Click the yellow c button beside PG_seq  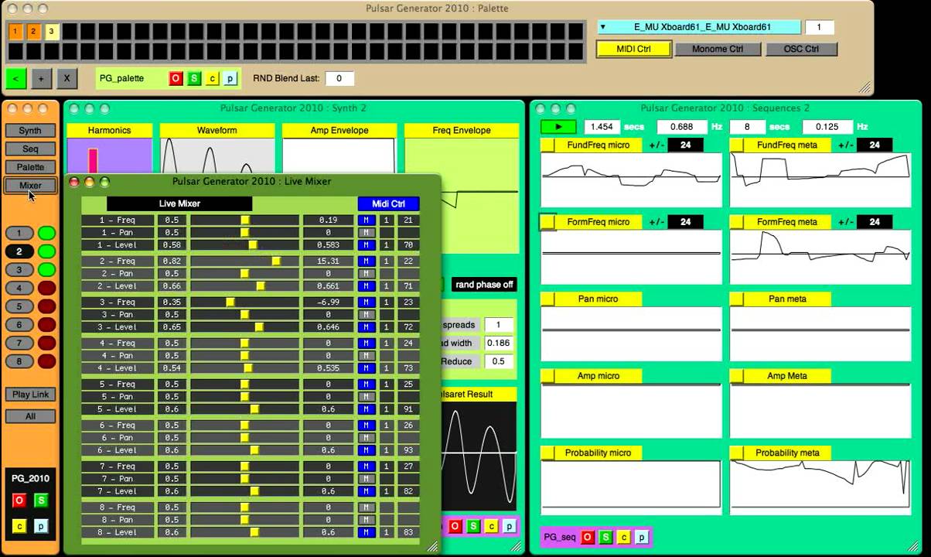[624, 537]
